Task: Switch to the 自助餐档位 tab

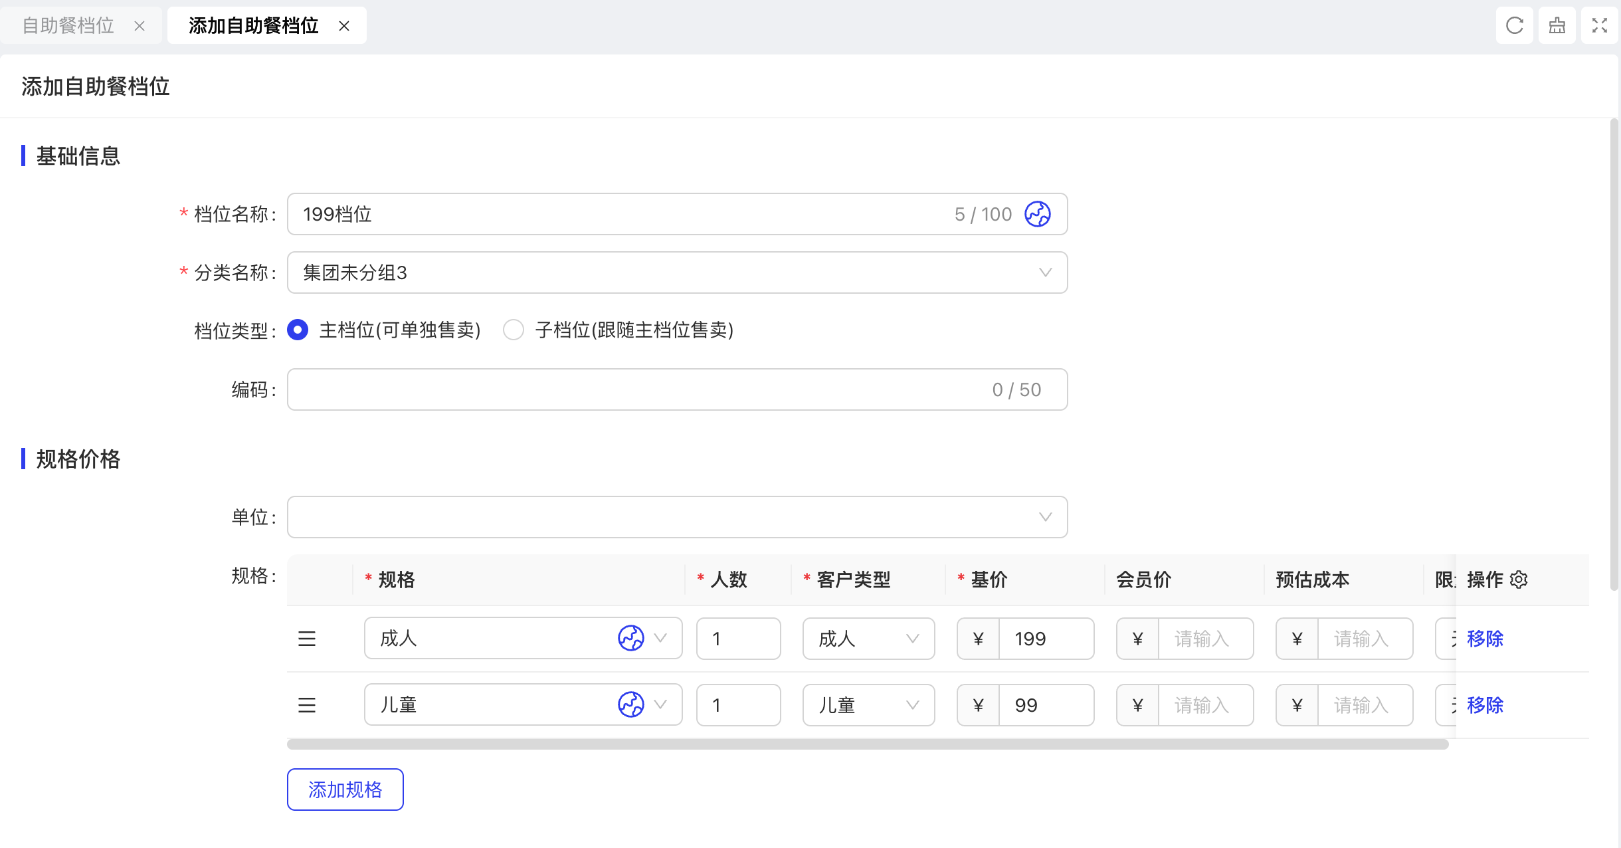Action: coord(68,25)
